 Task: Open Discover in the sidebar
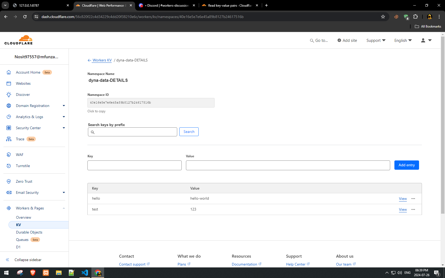23,95
